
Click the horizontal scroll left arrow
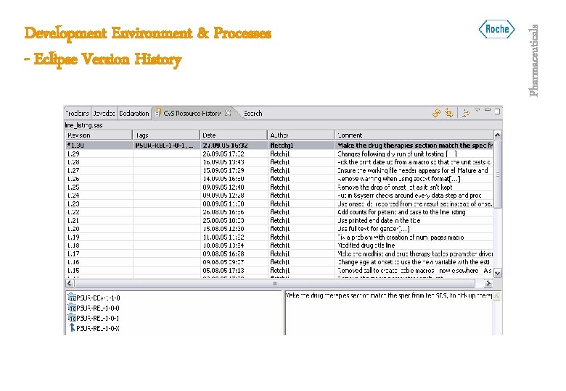(x=70, y=283)
